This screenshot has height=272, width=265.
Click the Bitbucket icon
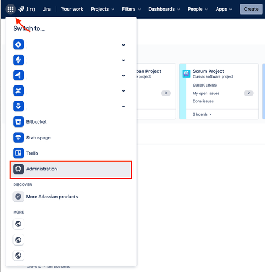click(x=19, y=122)
